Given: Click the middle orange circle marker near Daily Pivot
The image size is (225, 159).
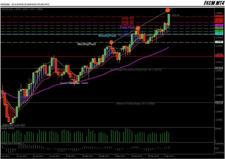Looking at the screenshot, I should point(138,28).
